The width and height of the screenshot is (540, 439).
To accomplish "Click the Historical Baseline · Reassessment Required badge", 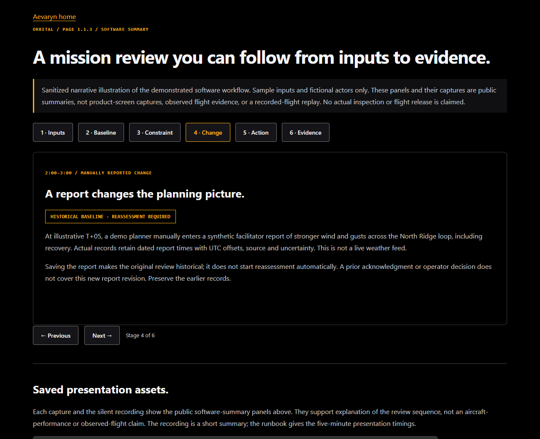I will tap(111, 217).
